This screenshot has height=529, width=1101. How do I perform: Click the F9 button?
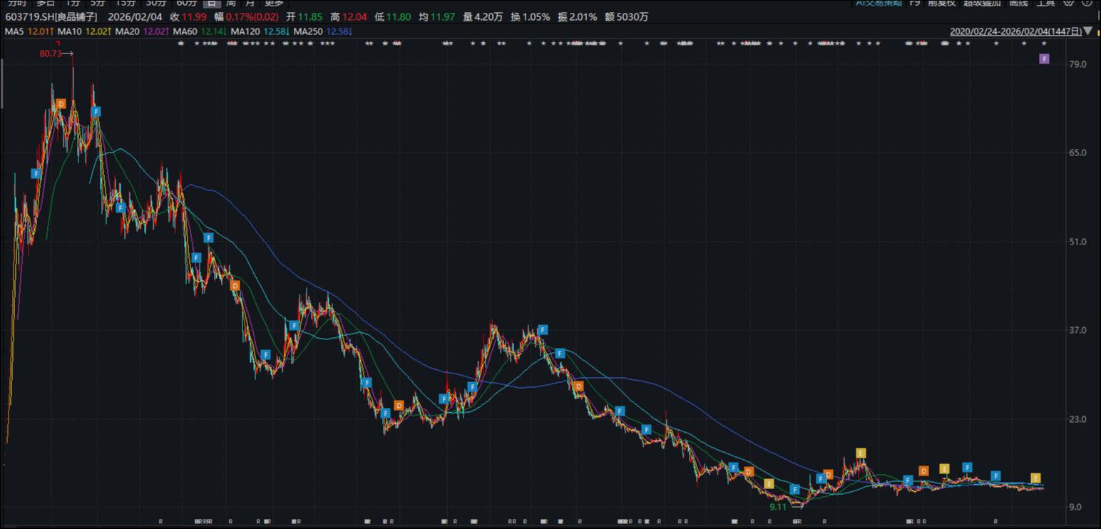(x=915, y=3)
